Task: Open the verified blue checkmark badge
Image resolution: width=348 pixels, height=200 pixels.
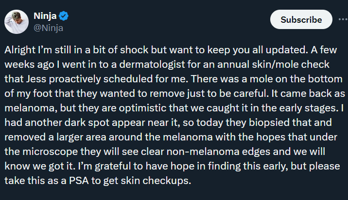Action: (x=64, y=16)
